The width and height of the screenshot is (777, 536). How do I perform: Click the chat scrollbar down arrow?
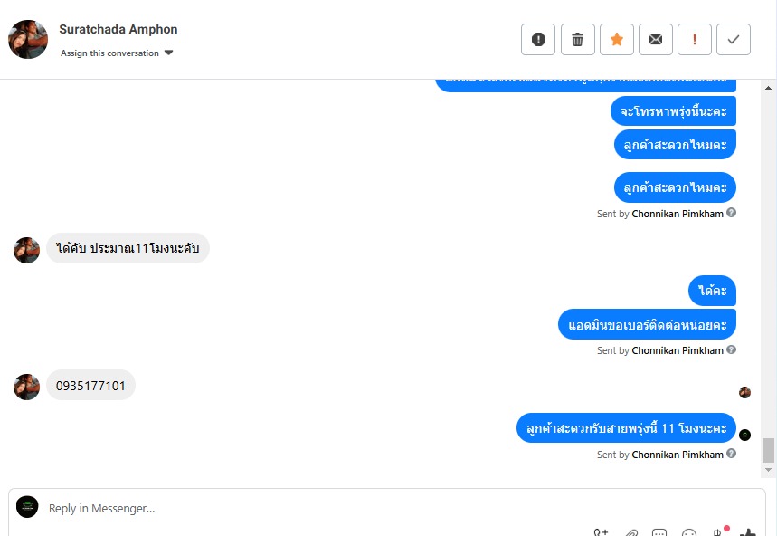click(768, 470)
